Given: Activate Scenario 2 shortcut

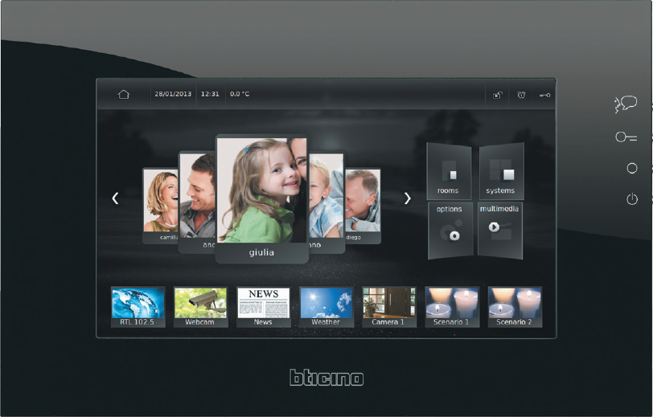Looking at the screenshot, I should click(x=515, y=307).
